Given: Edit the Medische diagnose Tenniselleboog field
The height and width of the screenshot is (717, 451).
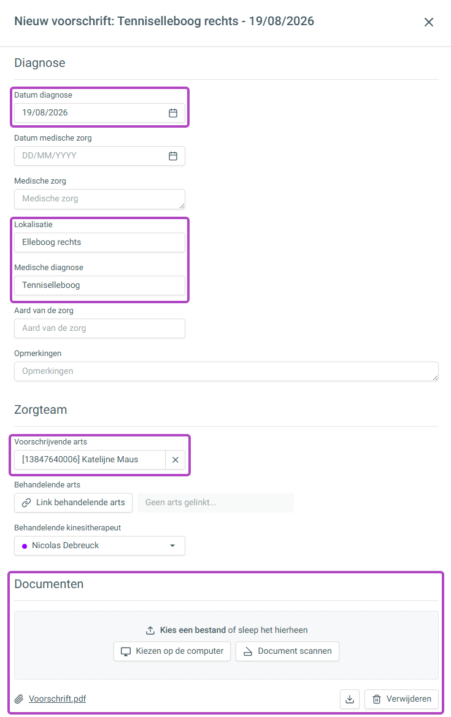Looking at the screenshot, I should pyautogui.click(x=99, y=285).
